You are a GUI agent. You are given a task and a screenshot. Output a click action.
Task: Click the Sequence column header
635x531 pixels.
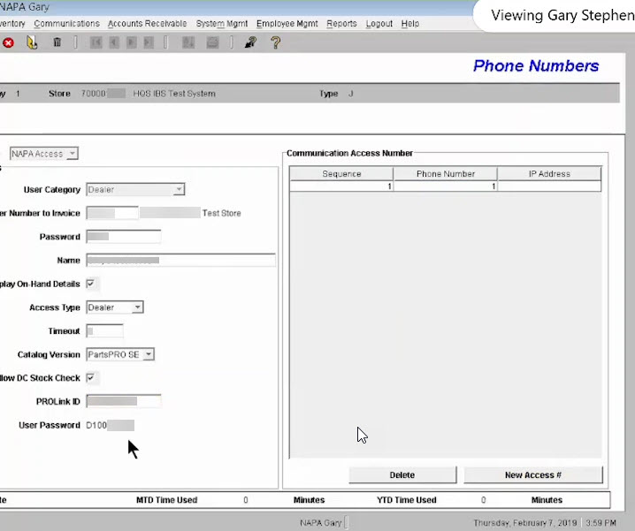point(341,174)
